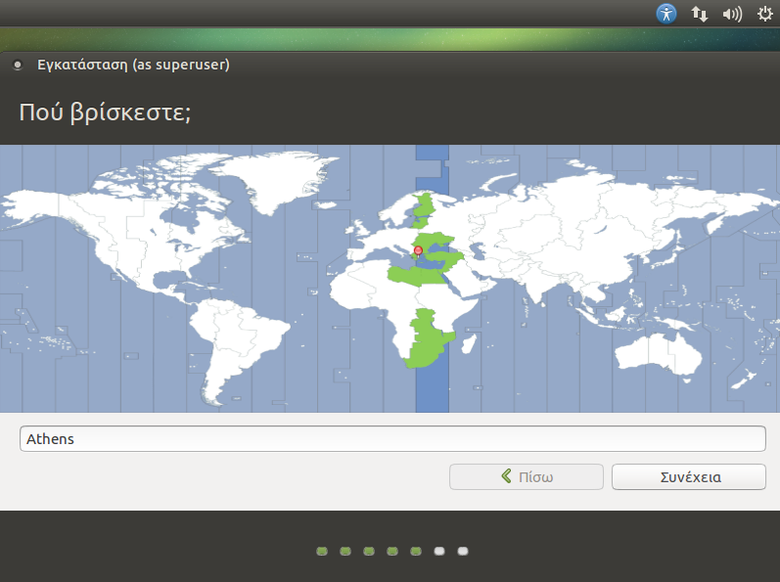Open the system power gear menu
This screenshot has width=780, height=582.
click(x=764, y=14)
